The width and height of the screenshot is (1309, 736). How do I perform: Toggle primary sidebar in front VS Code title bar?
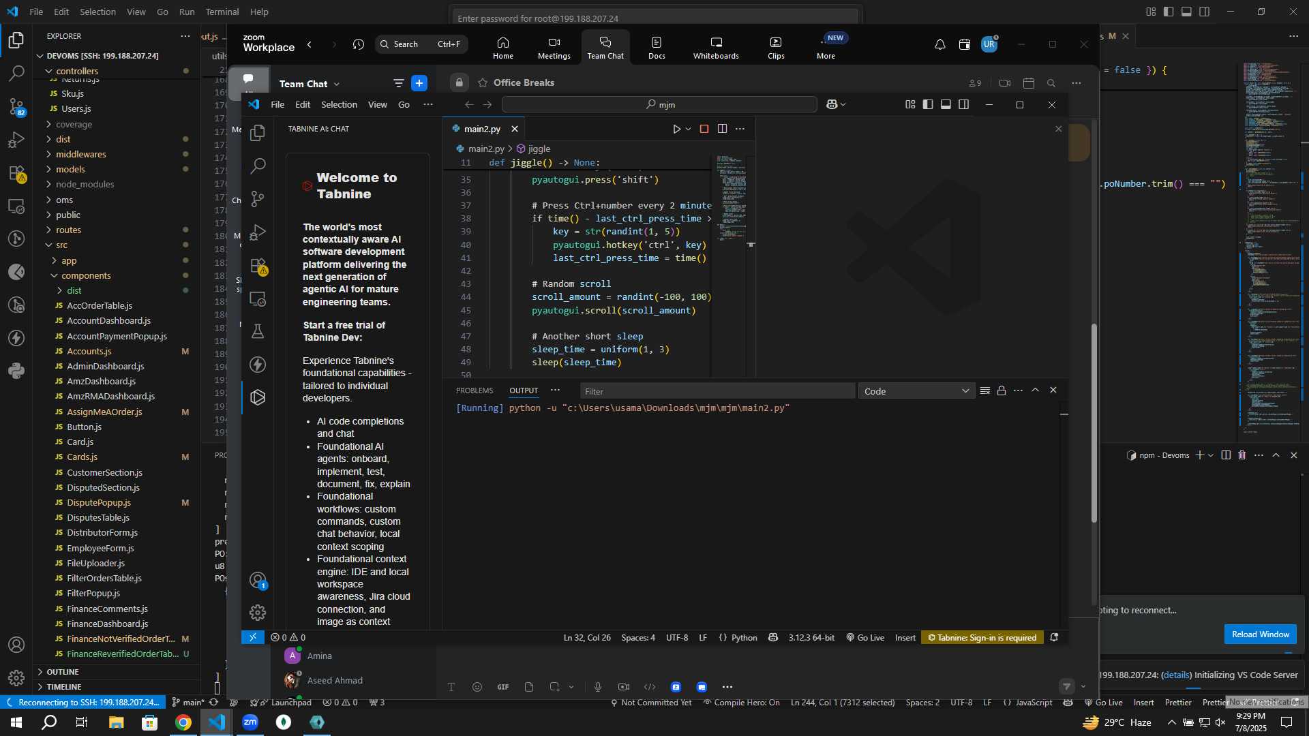pyautogui.click(x=928, y=104)
